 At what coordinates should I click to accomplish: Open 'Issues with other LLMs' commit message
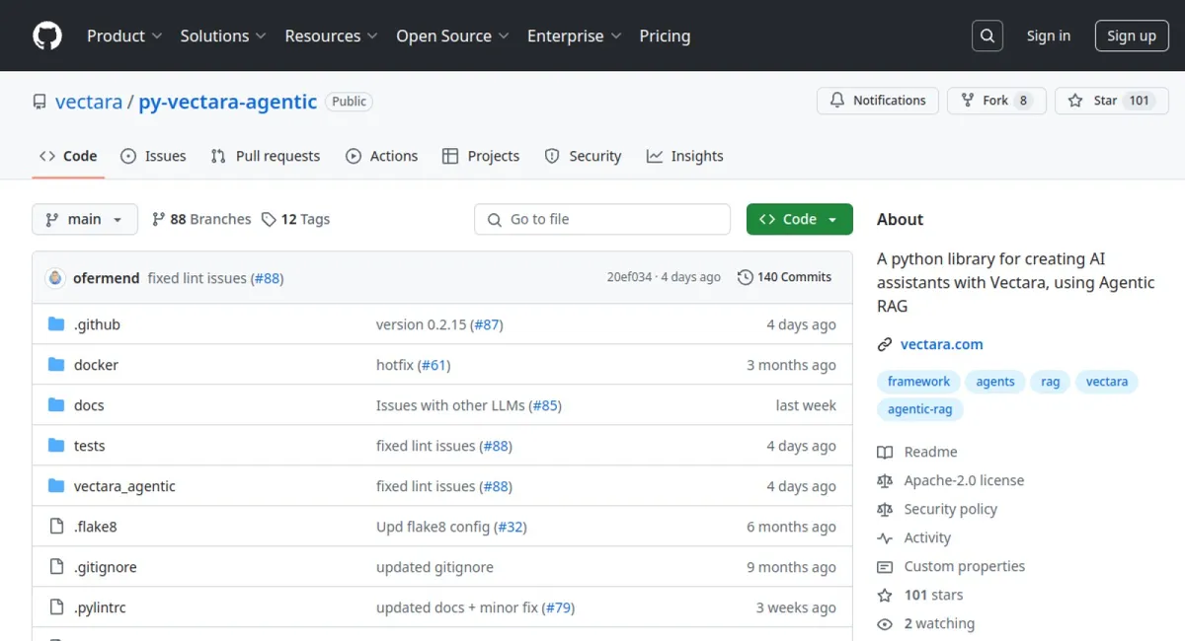coord(450,405)
